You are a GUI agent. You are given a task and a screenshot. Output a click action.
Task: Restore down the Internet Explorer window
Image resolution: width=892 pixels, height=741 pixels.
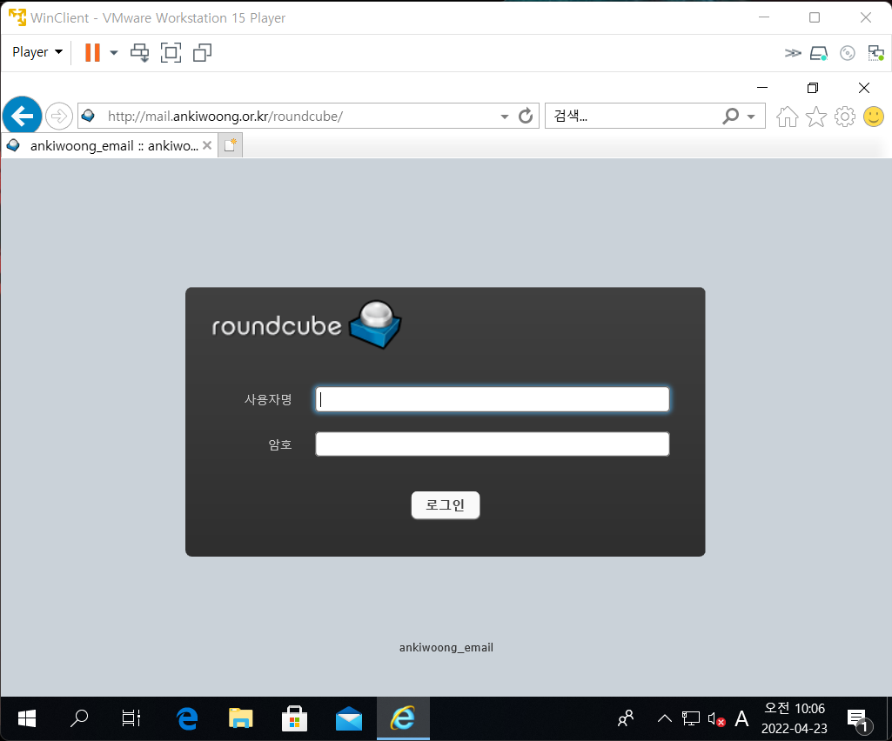pos(813,88)
